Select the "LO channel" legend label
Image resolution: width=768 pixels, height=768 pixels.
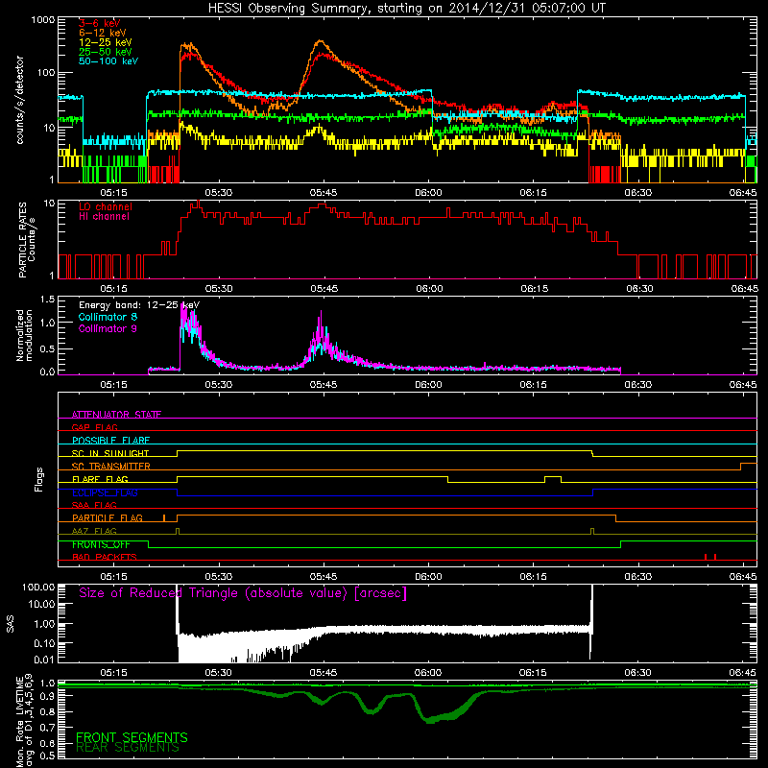point(106,206)
